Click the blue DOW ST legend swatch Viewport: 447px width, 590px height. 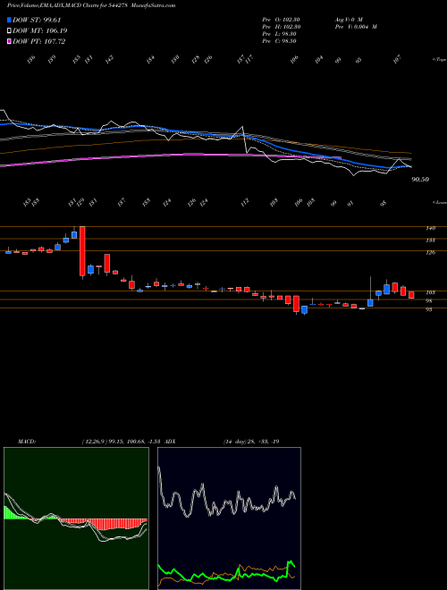[9, 20]
